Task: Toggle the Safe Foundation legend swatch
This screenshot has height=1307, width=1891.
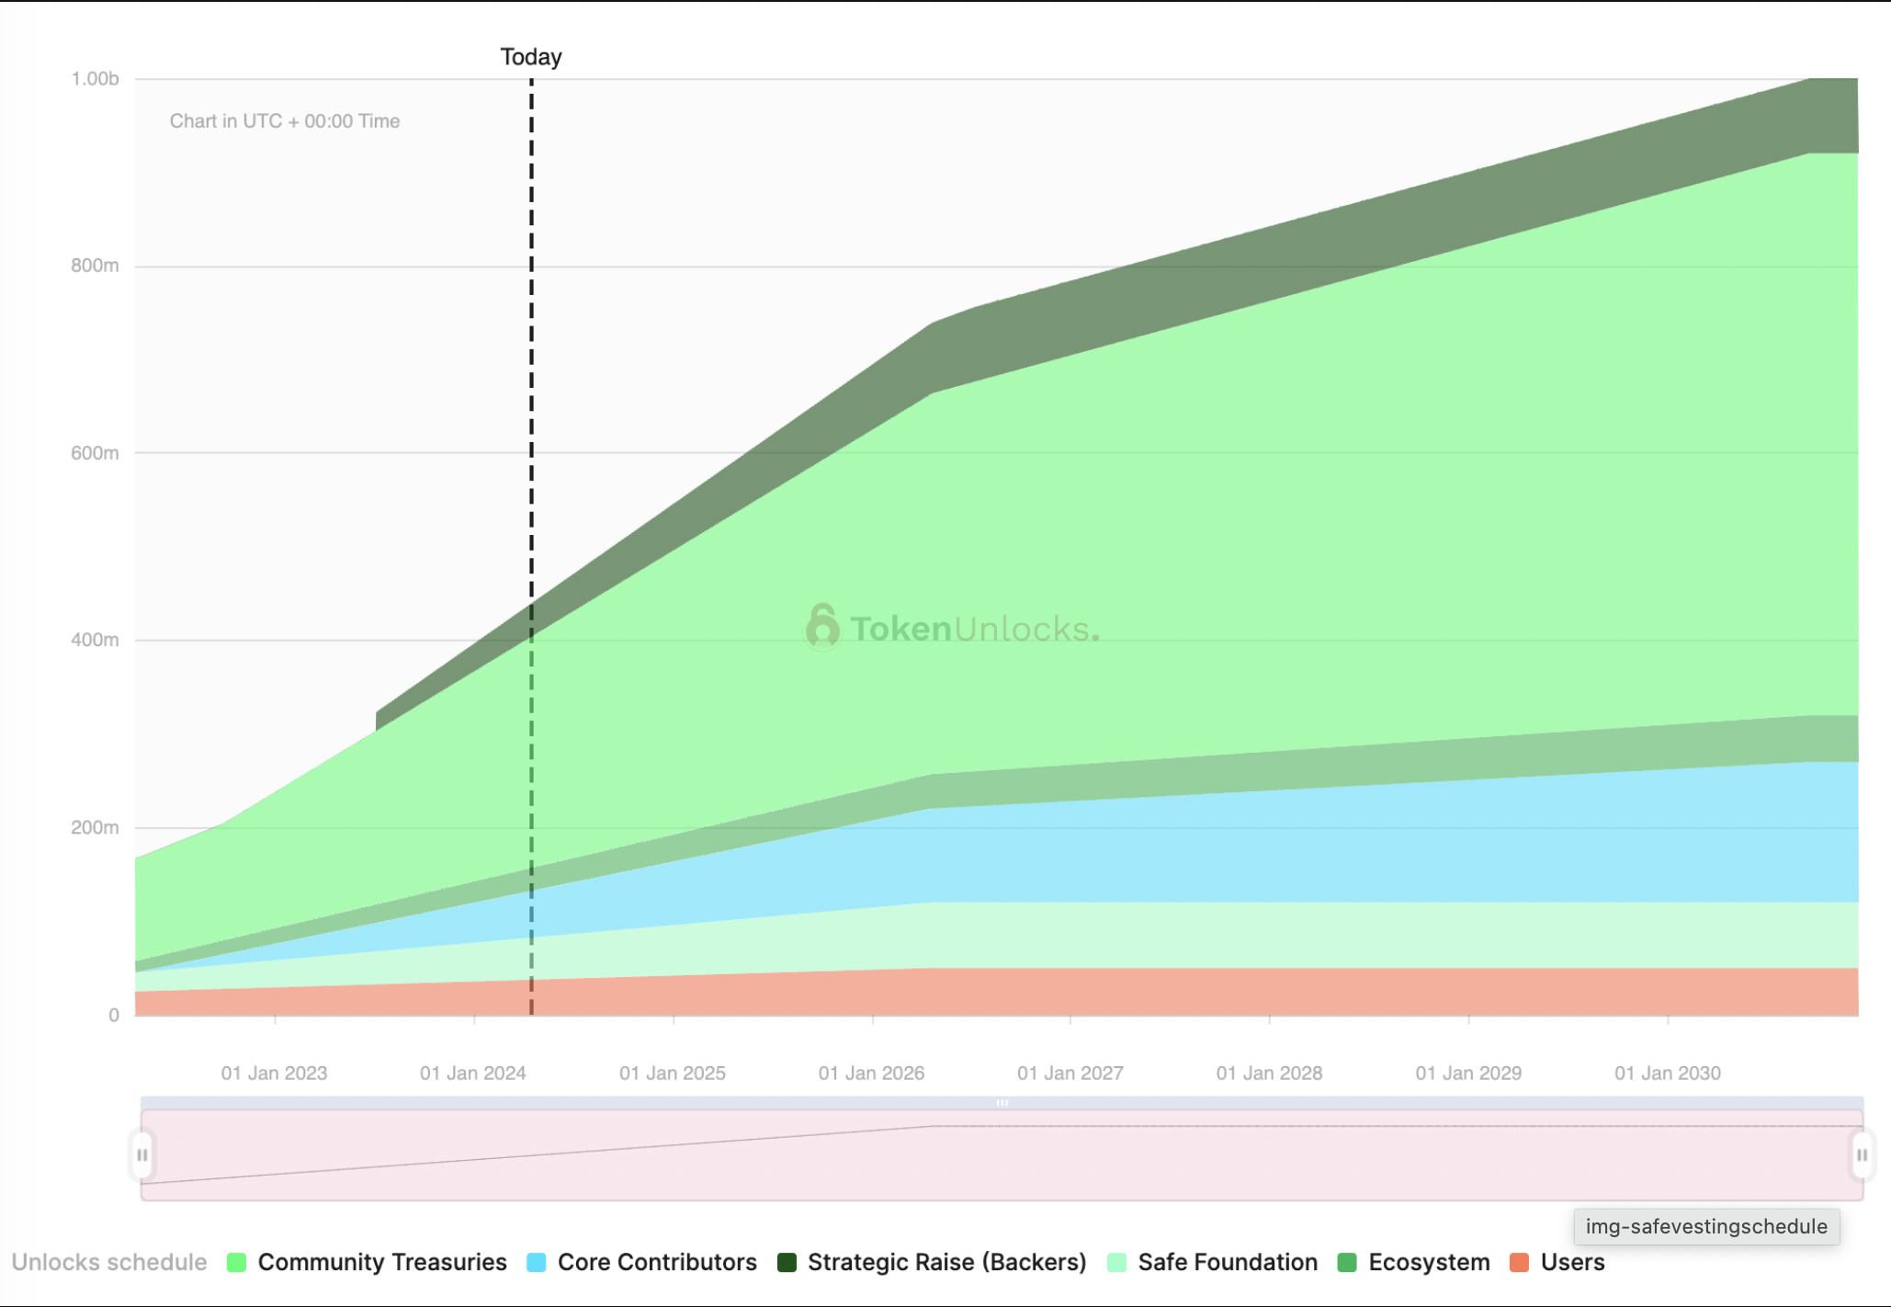Action: (x=1116, y=1262)
